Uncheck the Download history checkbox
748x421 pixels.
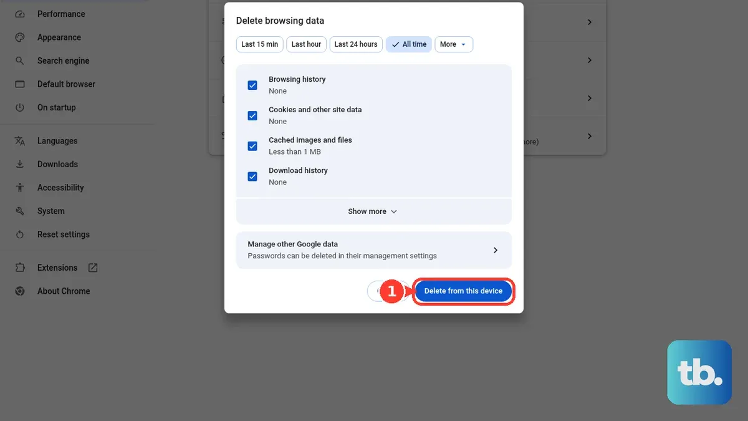pos(252,177)
